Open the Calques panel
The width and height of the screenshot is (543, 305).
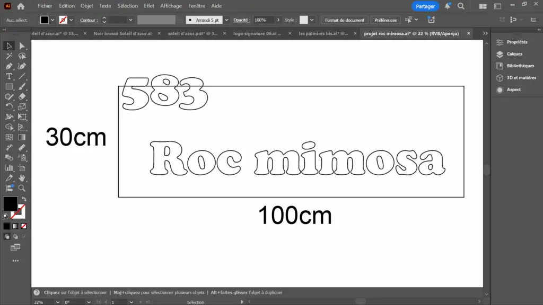tap(514, 54)
